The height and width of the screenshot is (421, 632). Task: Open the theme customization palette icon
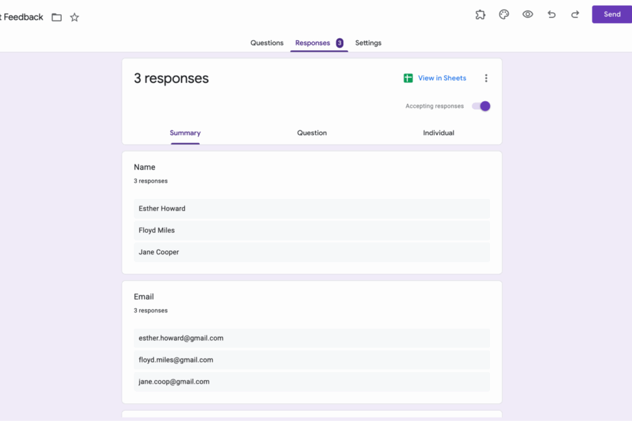click(x=504, y=14)
